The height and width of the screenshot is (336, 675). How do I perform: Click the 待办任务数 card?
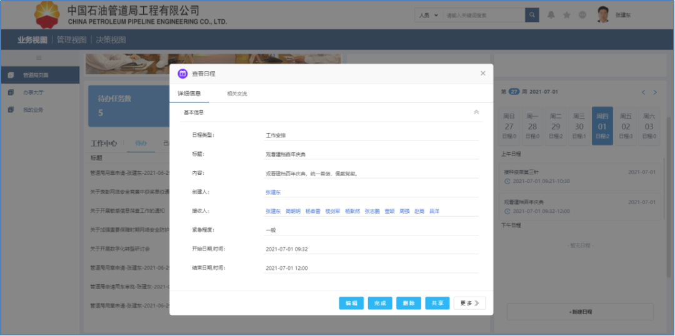point(129,106)
